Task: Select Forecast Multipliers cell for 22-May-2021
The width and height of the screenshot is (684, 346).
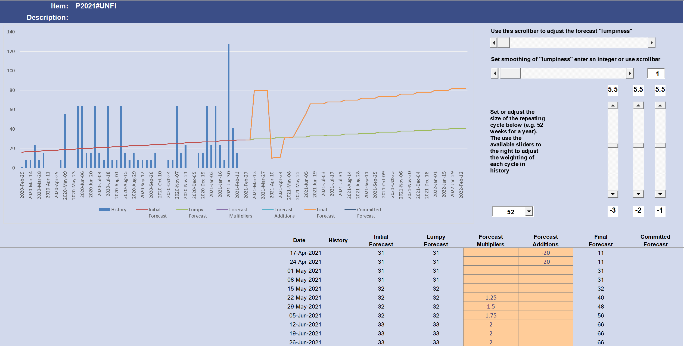Action: [491, 297]
